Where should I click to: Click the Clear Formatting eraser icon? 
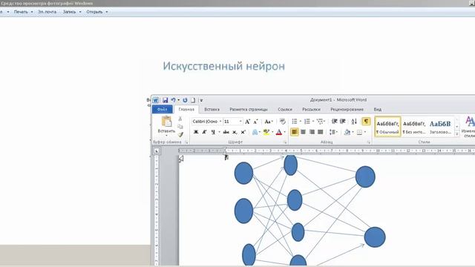pyautogui.click(x=282, y=122)
